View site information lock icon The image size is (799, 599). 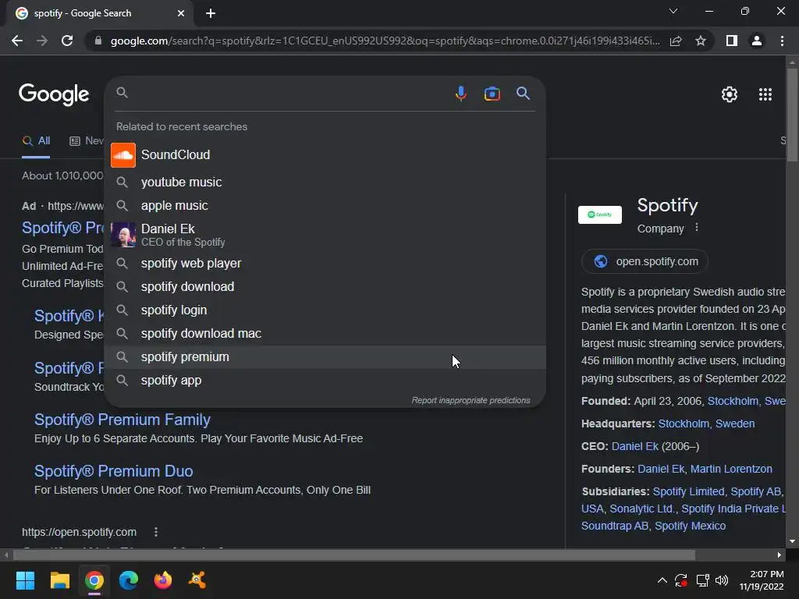98,41
